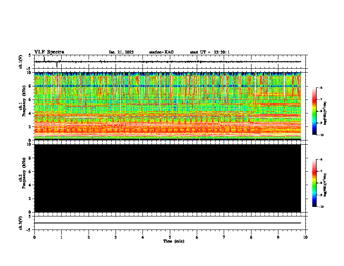Select the date text 'Jan. 21, 2023'
This screenshot has width=344, height=266.
(121, 52)
